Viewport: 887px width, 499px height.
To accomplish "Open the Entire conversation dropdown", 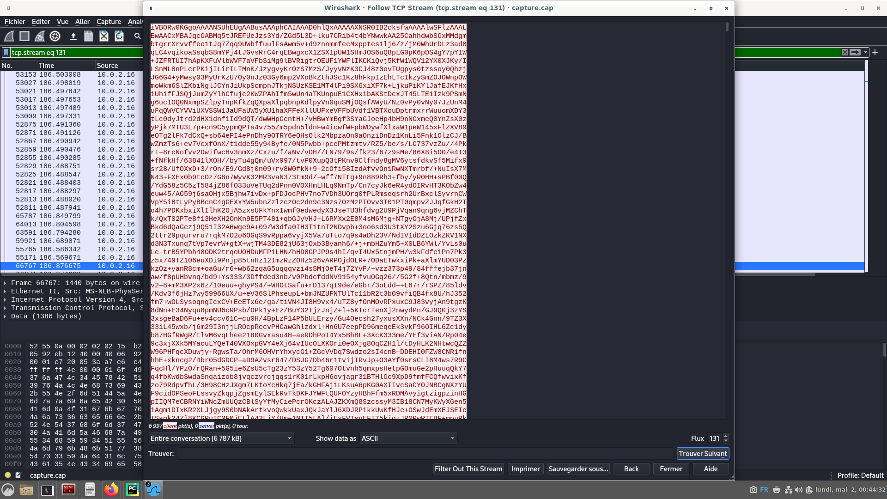I will (x=221, y=438).
